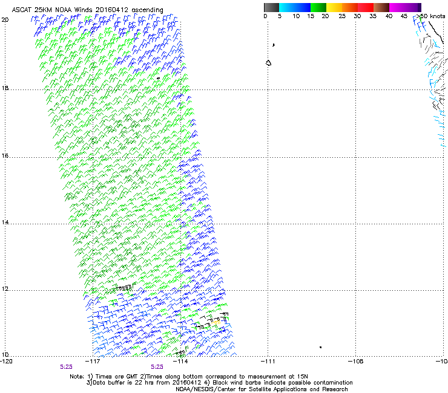Image resolution: width=448 pixels, height=393 pixels.
Task: Click the credit "NOAA/NESDIS/Center for Satellite Applications and Research"
Action: coord(262,389)
